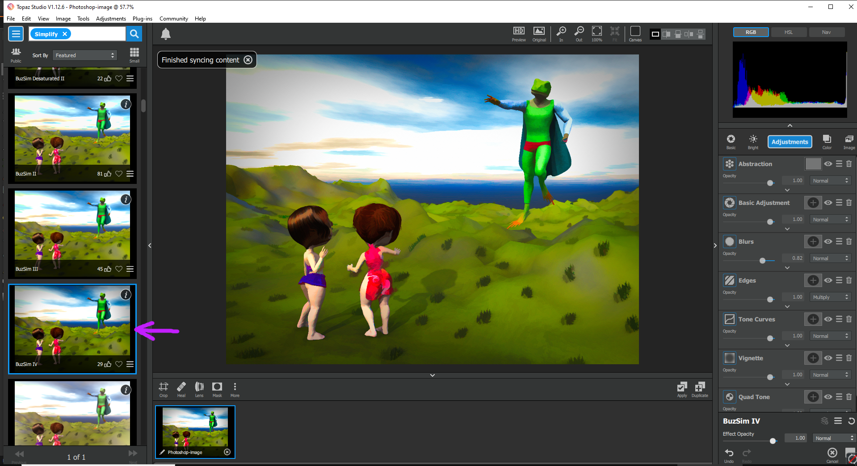Open the Edges adjustment options menu
This screenshot has height=466, width=857.
coord(839,280)
